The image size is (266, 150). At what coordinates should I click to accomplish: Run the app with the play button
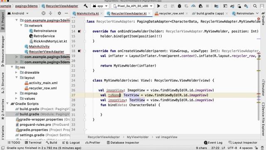[159, 6]
